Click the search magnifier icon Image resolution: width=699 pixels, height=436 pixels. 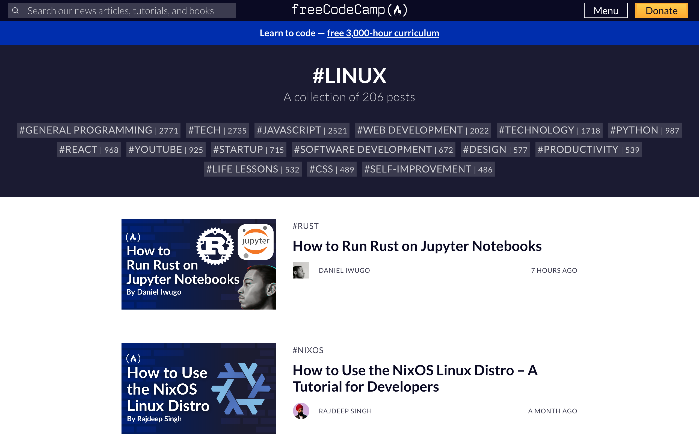(x=15, y=10)
